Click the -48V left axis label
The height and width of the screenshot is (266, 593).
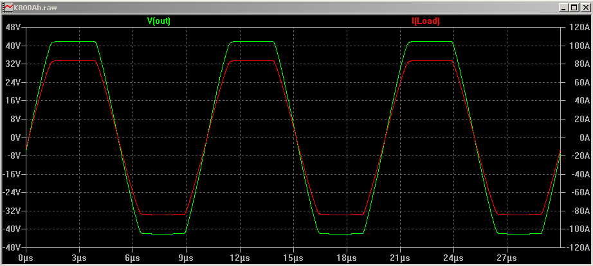click(12, 247)
